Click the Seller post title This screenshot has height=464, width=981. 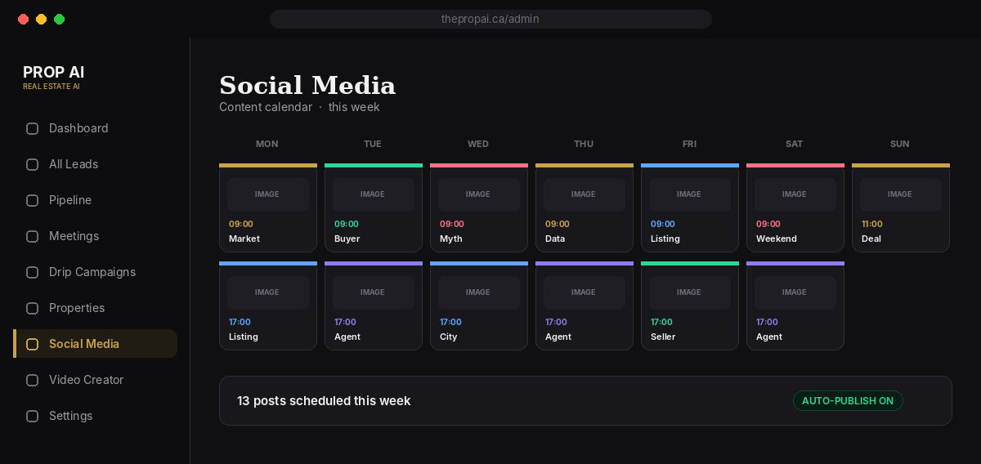coord(663,337)
